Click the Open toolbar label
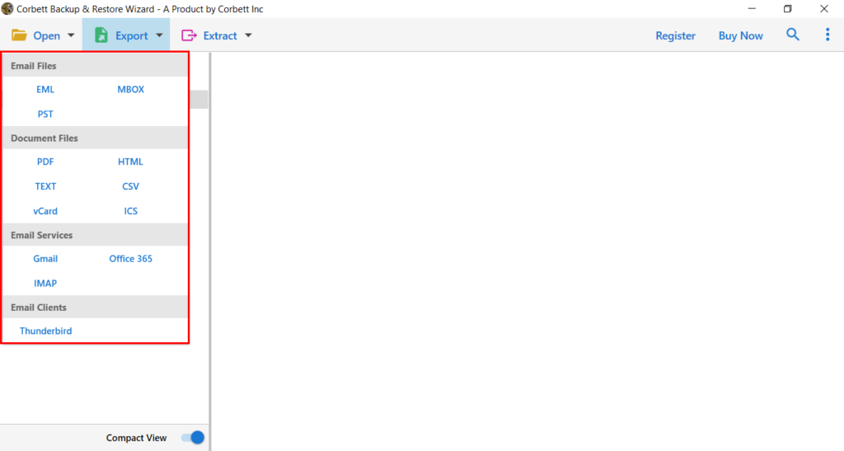Screen dimensions: 844x451 point(47,35)
